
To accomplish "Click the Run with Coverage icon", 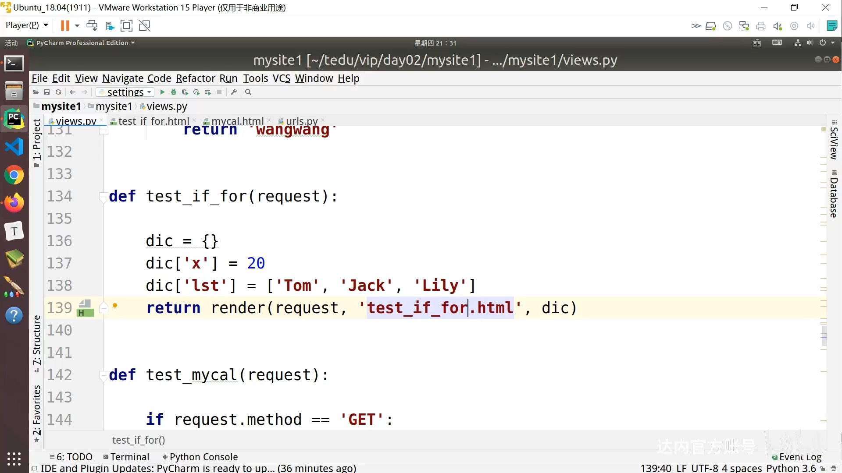I will click(185, 92).
